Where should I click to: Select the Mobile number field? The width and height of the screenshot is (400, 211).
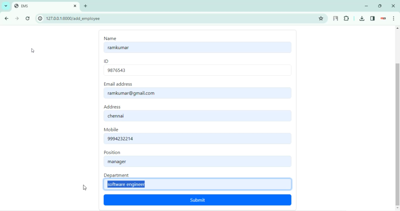tap(197, 139)
